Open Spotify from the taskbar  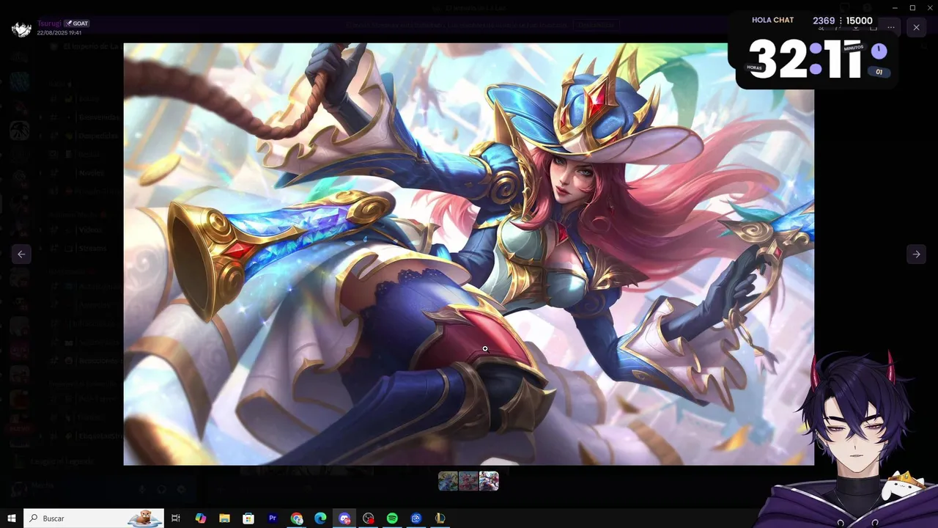(x=392, y=518)
